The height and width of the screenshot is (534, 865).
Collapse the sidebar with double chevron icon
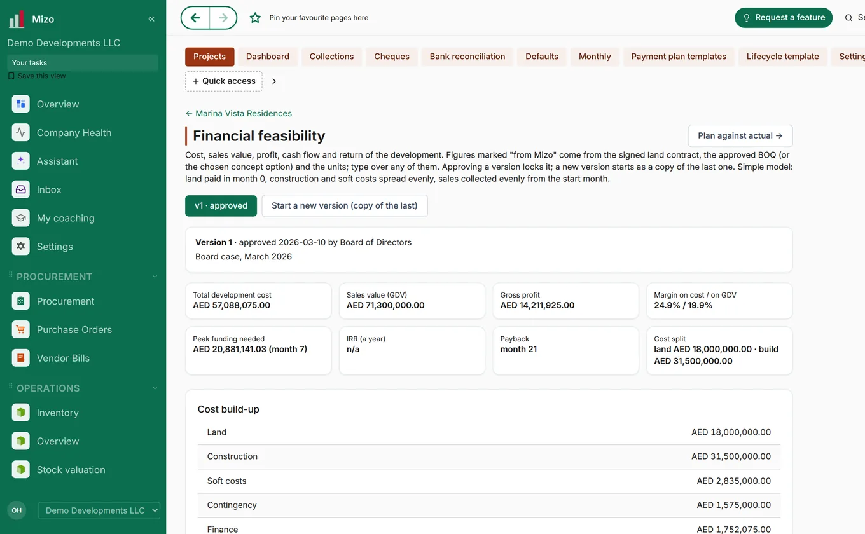point(151,19)
